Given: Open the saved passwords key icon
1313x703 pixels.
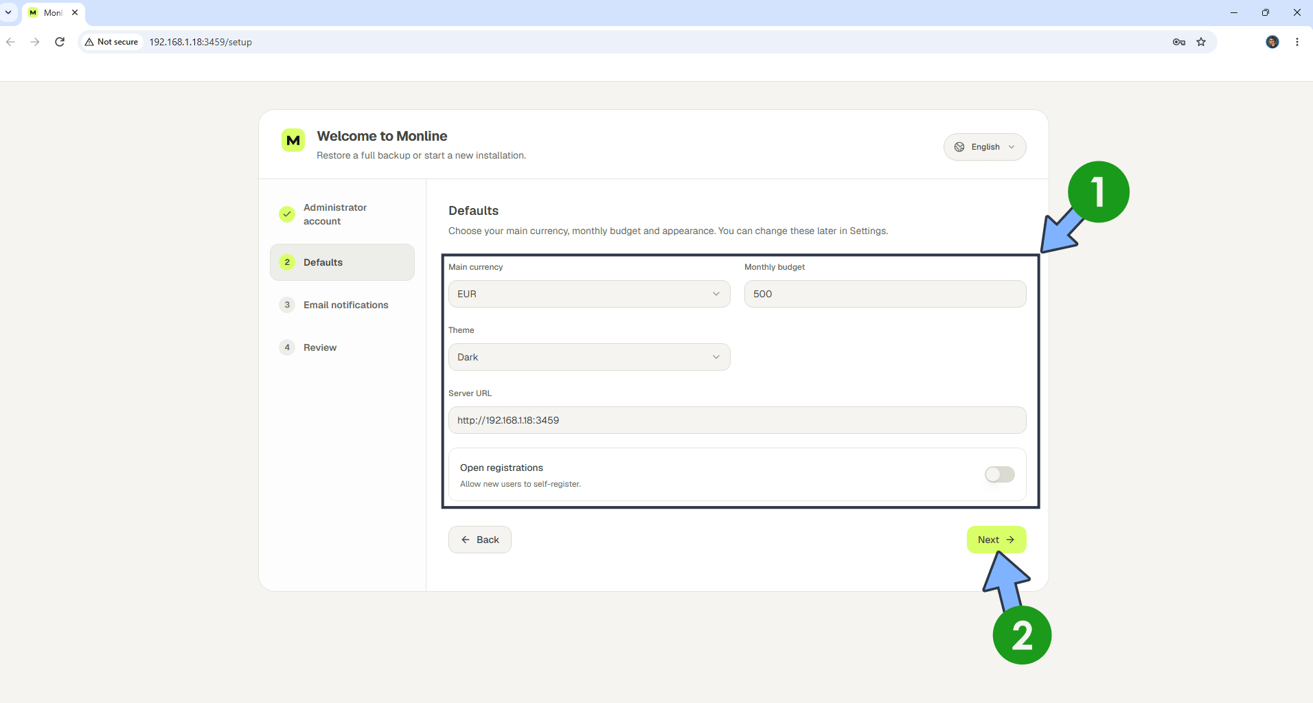Looking at the screenshot, I should click(1179, 42).
